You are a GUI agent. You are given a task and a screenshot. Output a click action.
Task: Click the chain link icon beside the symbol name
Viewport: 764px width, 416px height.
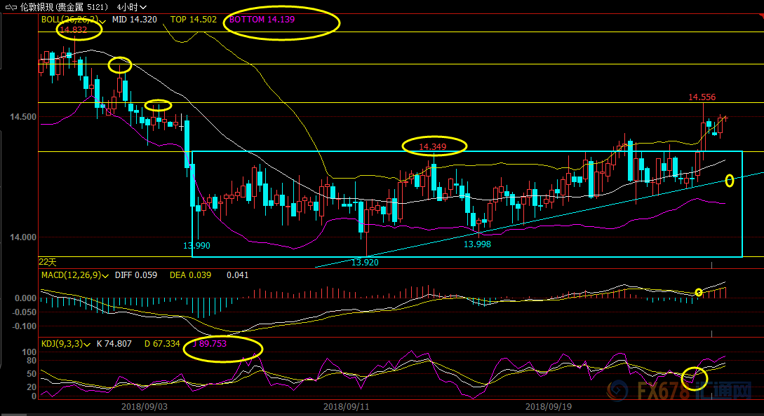(x=11, y=7)
